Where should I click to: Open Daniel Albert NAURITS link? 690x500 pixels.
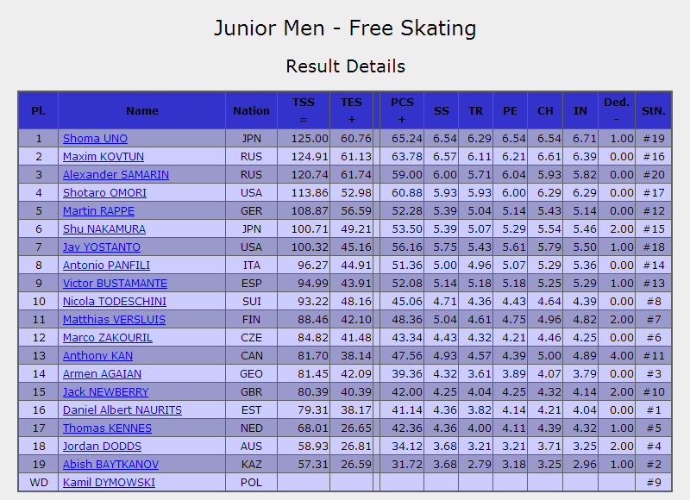pos(122,409)
